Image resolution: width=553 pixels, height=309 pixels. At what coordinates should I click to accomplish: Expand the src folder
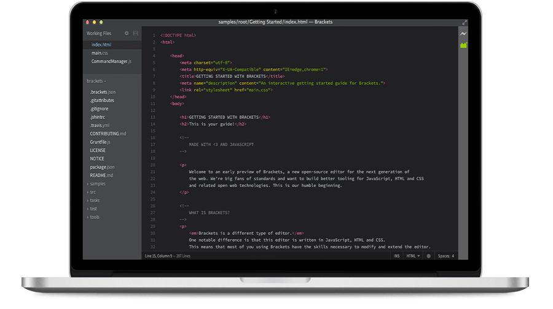[x=93, y=192]
